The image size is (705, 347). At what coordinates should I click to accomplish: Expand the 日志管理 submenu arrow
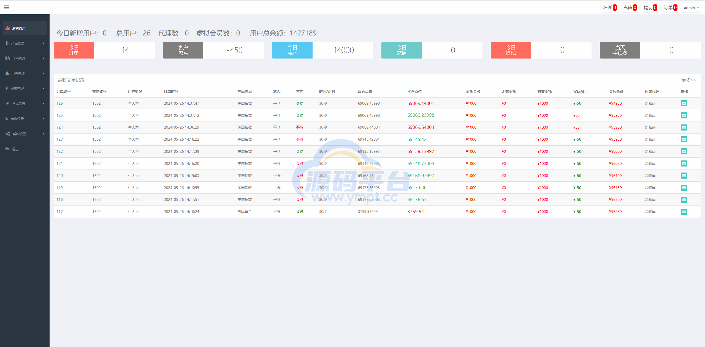pyautogui.click(x=44, y=104)
